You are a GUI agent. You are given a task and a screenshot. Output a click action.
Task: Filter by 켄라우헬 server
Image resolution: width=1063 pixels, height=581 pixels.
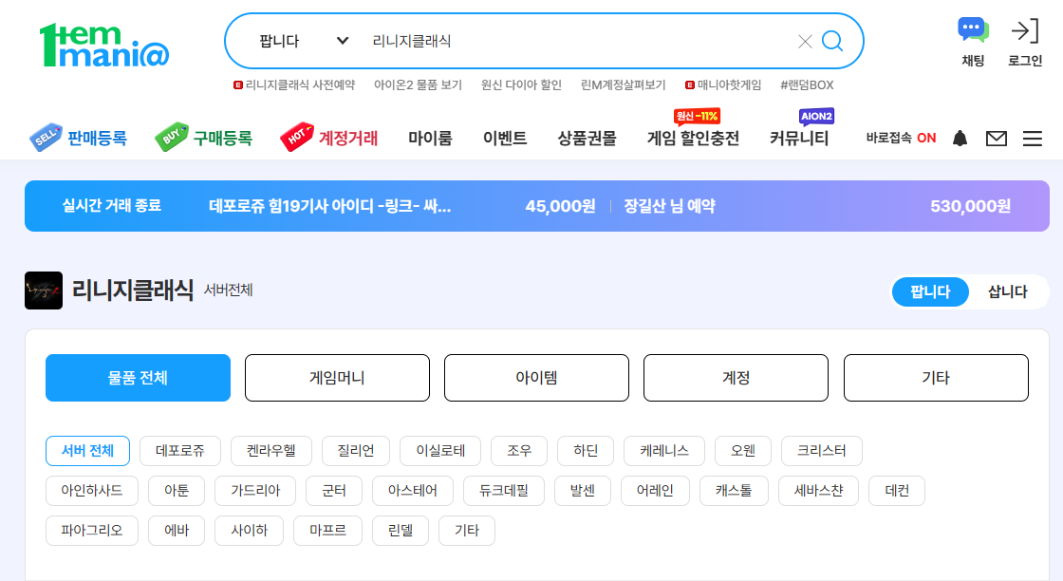click(x=271, y=451)
